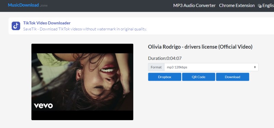Open the MusicDownload.zone home logo
The image size is (274, 128).
coord(28,5)
